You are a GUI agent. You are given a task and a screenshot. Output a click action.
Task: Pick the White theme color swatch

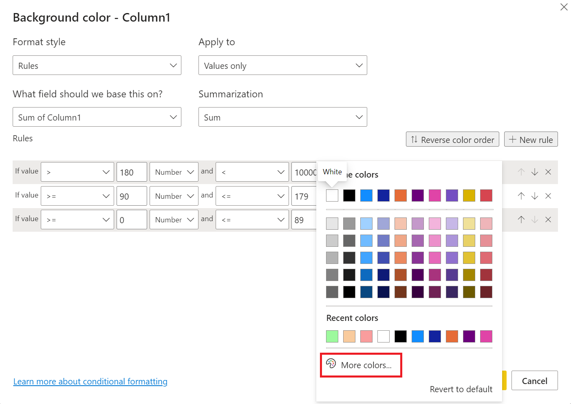pyautogui.click(x=332, y=195)
